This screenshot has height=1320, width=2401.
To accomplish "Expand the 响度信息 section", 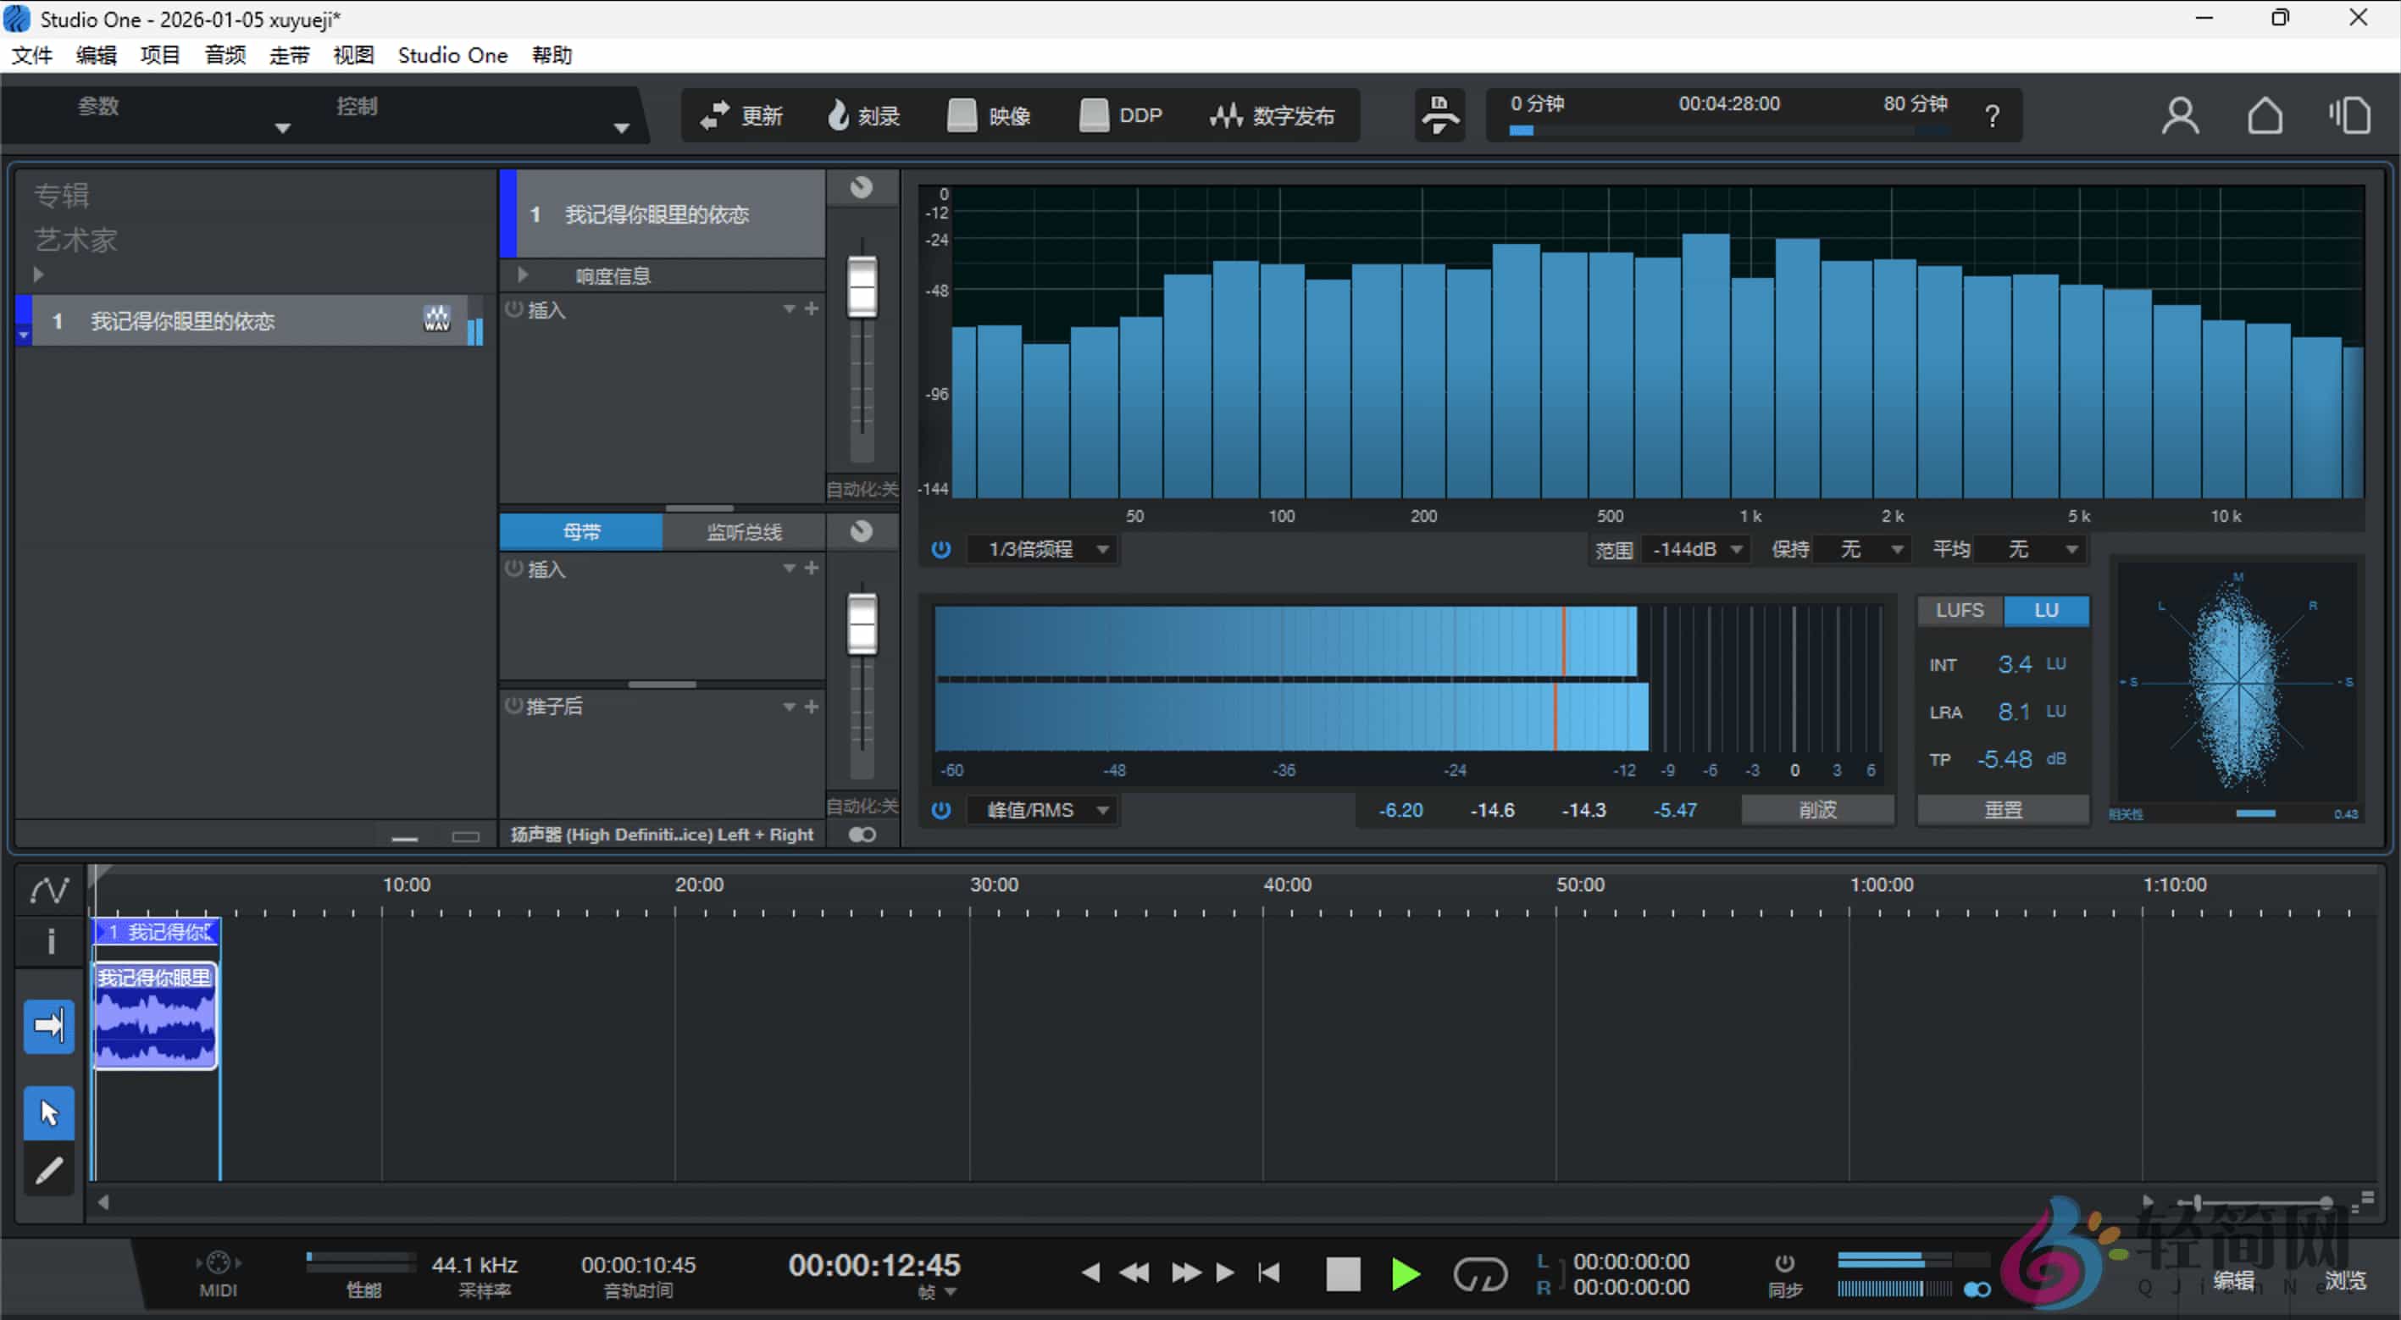I will pyautogui.click(x=522, y=274).
